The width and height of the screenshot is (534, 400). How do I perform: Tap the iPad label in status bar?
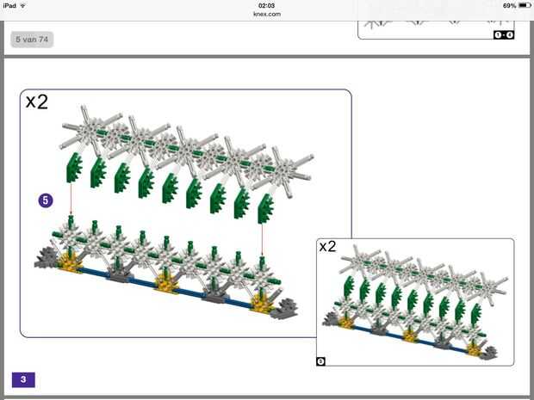9,5
